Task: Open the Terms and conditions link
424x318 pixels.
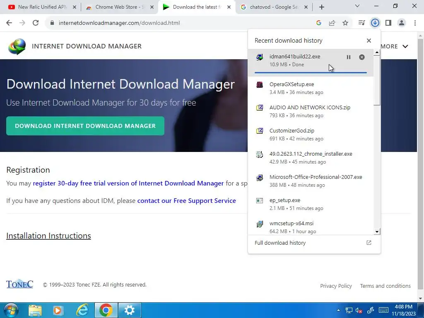Action: tap(385, 286)
